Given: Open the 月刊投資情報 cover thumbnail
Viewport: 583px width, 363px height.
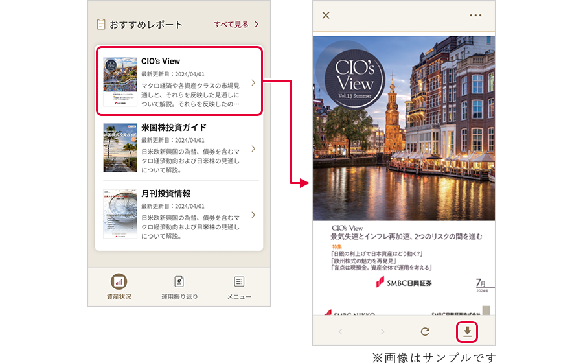Looking at the screenshot, I should (x=120, y=214).
